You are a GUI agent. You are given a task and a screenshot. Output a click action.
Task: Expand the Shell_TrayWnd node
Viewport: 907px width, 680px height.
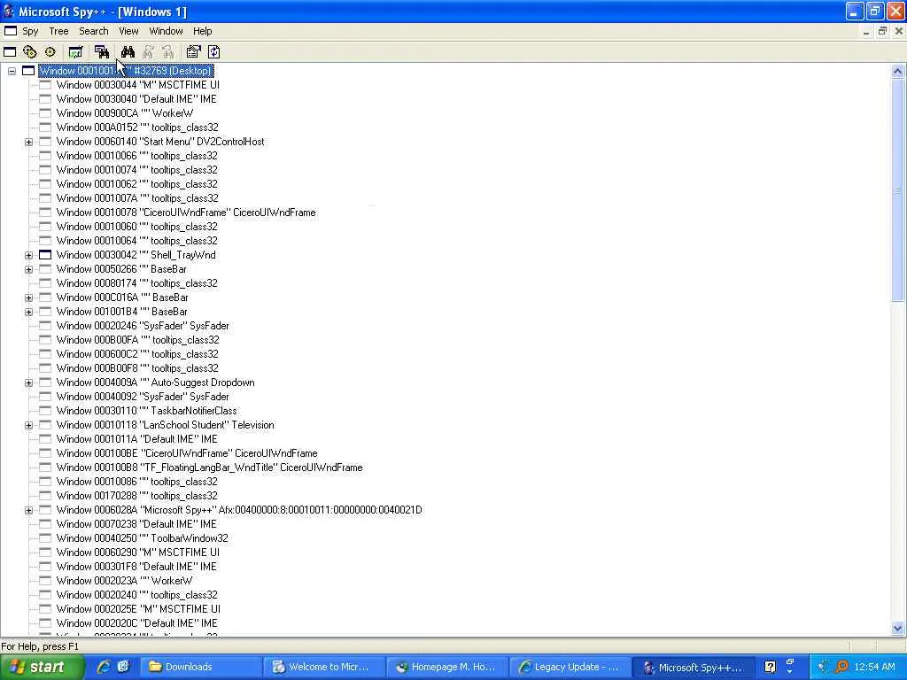point(28,256)
